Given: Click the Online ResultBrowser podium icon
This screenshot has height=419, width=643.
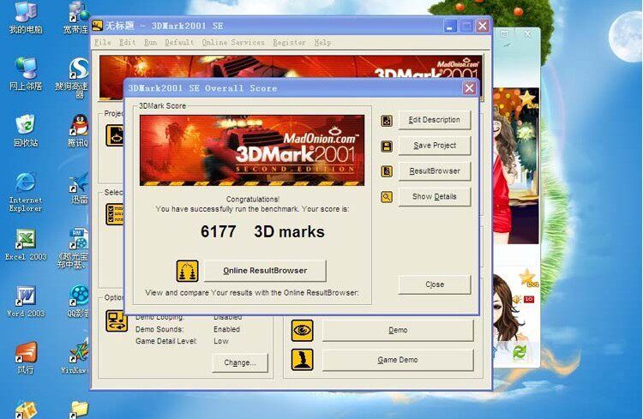Looking at the screenshot, I should pyautogui.click(x=188, y=271).
